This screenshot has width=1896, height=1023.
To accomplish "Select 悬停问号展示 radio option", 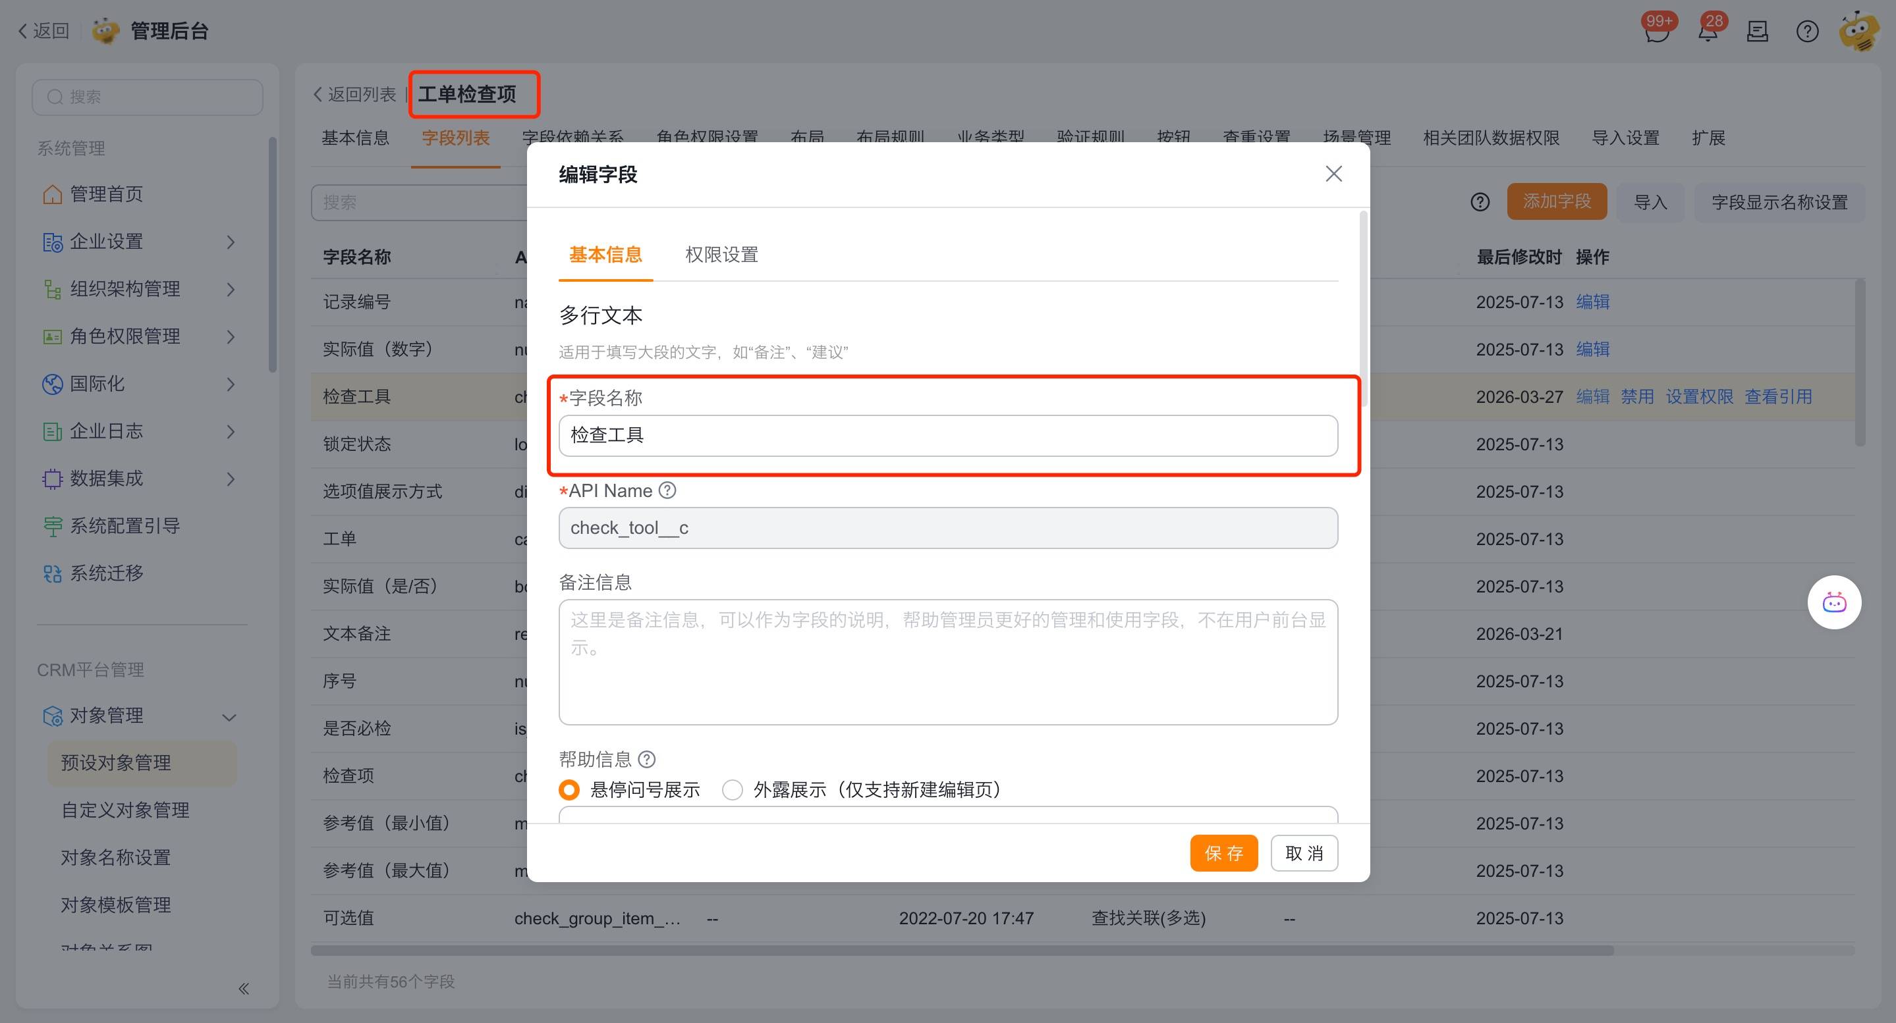I will 569,790.
